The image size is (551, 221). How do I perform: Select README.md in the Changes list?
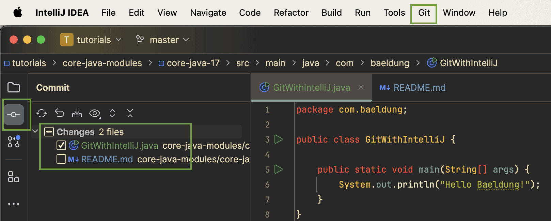(107, 159)
